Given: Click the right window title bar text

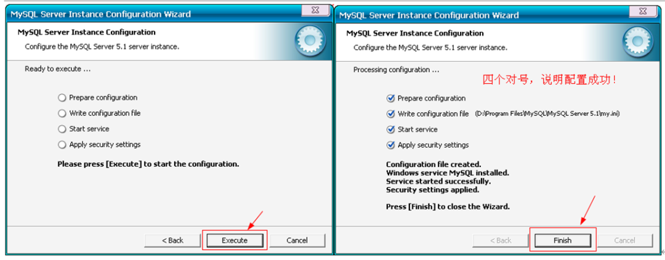Looking at the screenshot, I should click(429, 15).
